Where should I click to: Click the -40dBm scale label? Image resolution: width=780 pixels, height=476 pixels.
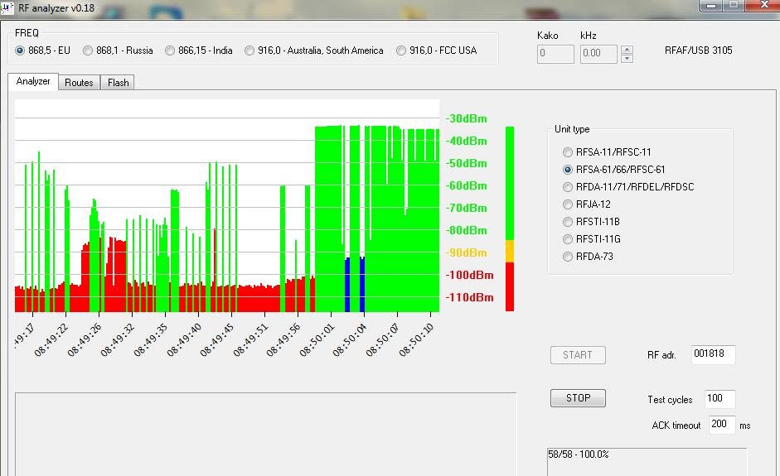tap(466, 141)
